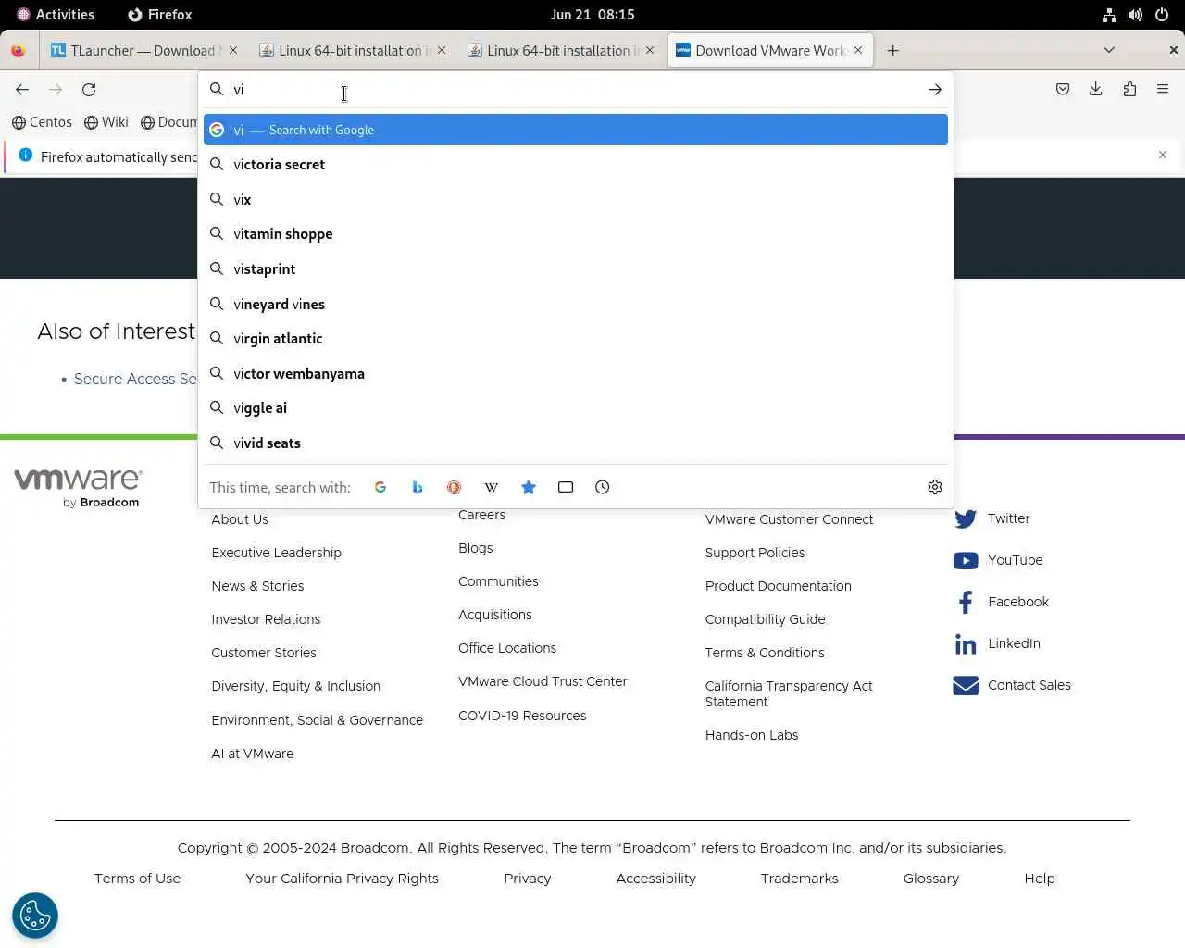Search this time with Bing icon
The image size is (1185, 948).
[418, 487]
